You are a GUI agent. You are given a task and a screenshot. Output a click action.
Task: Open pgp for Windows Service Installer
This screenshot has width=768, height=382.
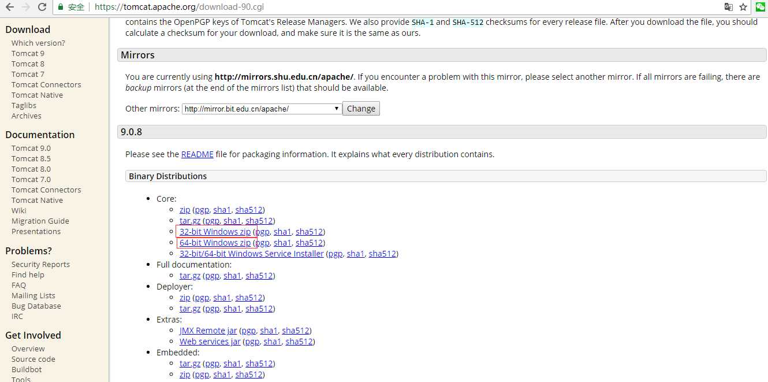pos(335,254)
